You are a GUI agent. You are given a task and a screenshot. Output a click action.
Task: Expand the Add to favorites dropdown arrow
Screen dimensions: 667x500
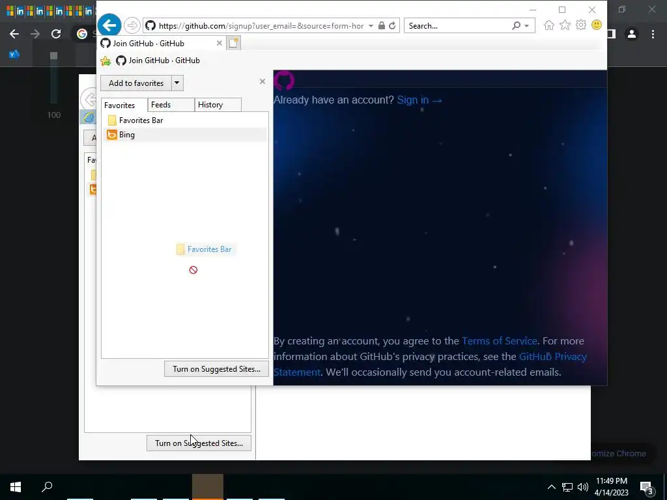pos(177,83)
